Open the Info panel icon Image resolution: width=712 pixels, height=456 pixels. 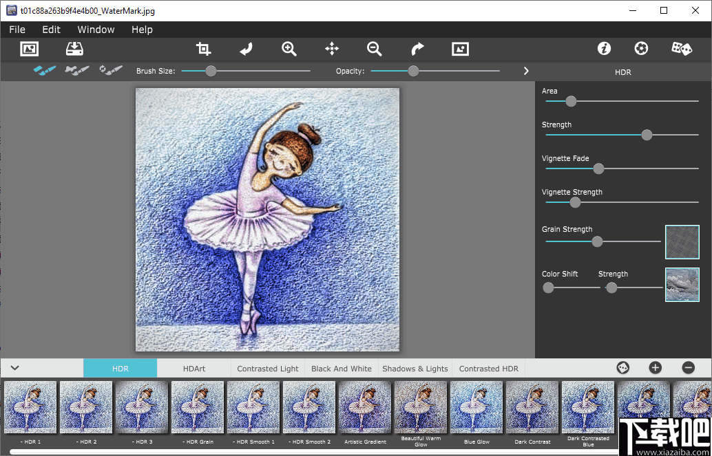(x=604, y=48)
